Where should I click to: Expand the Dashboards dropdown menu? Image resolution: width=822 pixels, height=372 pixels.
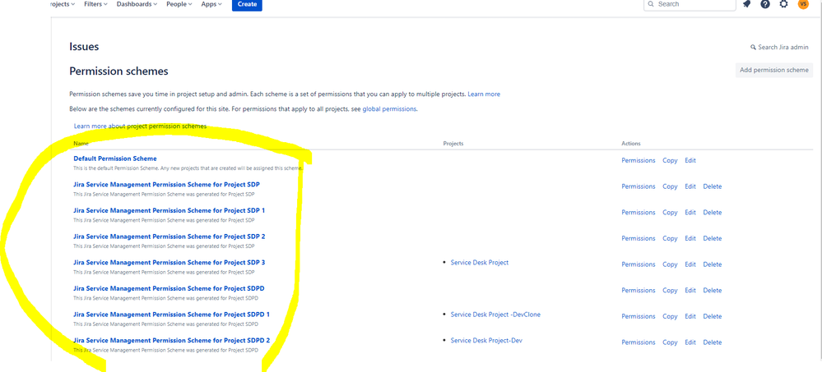pos(137,3)
